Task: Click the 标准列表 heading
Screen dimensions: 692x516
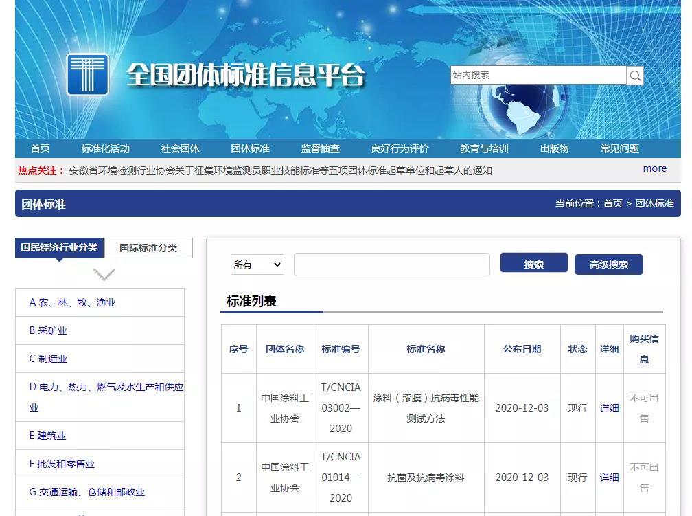Action: pos(251,302)
